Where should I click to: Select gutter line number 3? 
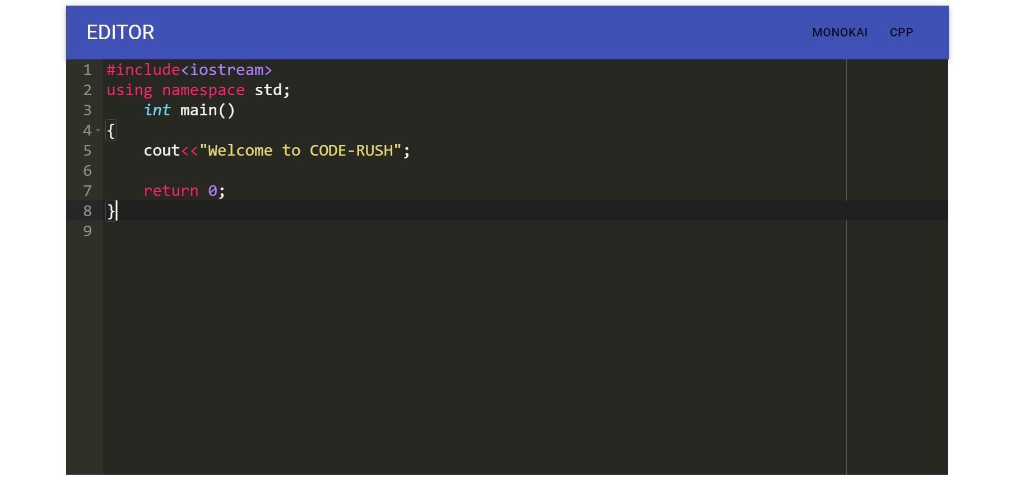[x=87, y=110]
